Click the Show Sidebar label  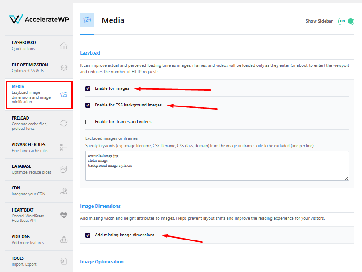(x=319, y=21)
